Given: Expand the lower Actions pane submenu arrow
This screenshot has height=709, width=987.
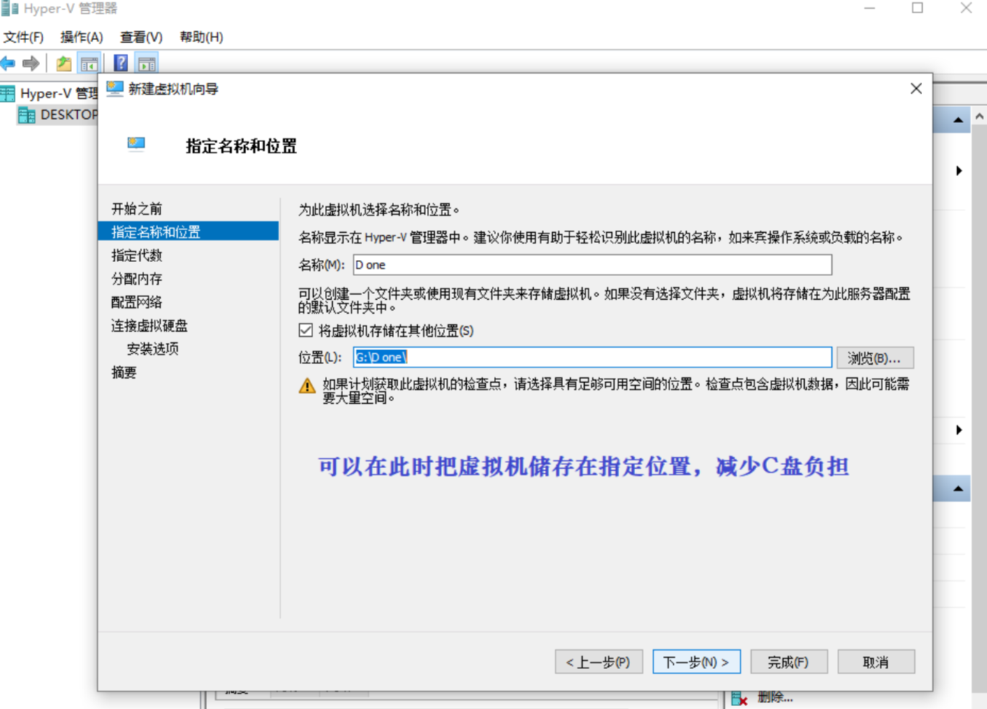Looking at the screenshot, I should 959,429.
